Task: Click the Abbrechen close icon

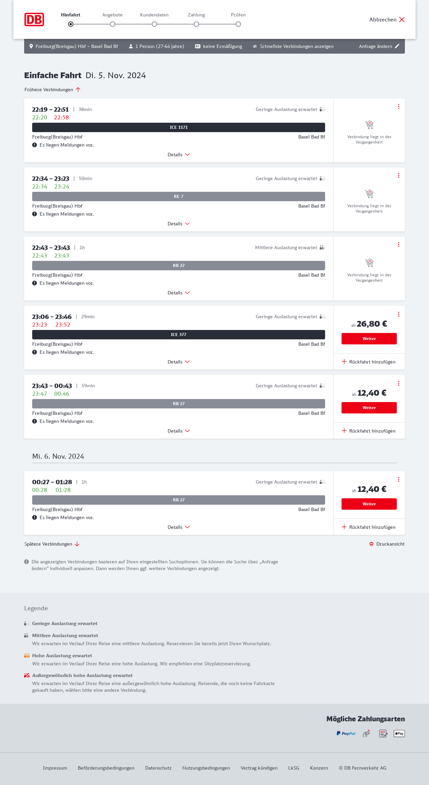Action: coord(402,19)
